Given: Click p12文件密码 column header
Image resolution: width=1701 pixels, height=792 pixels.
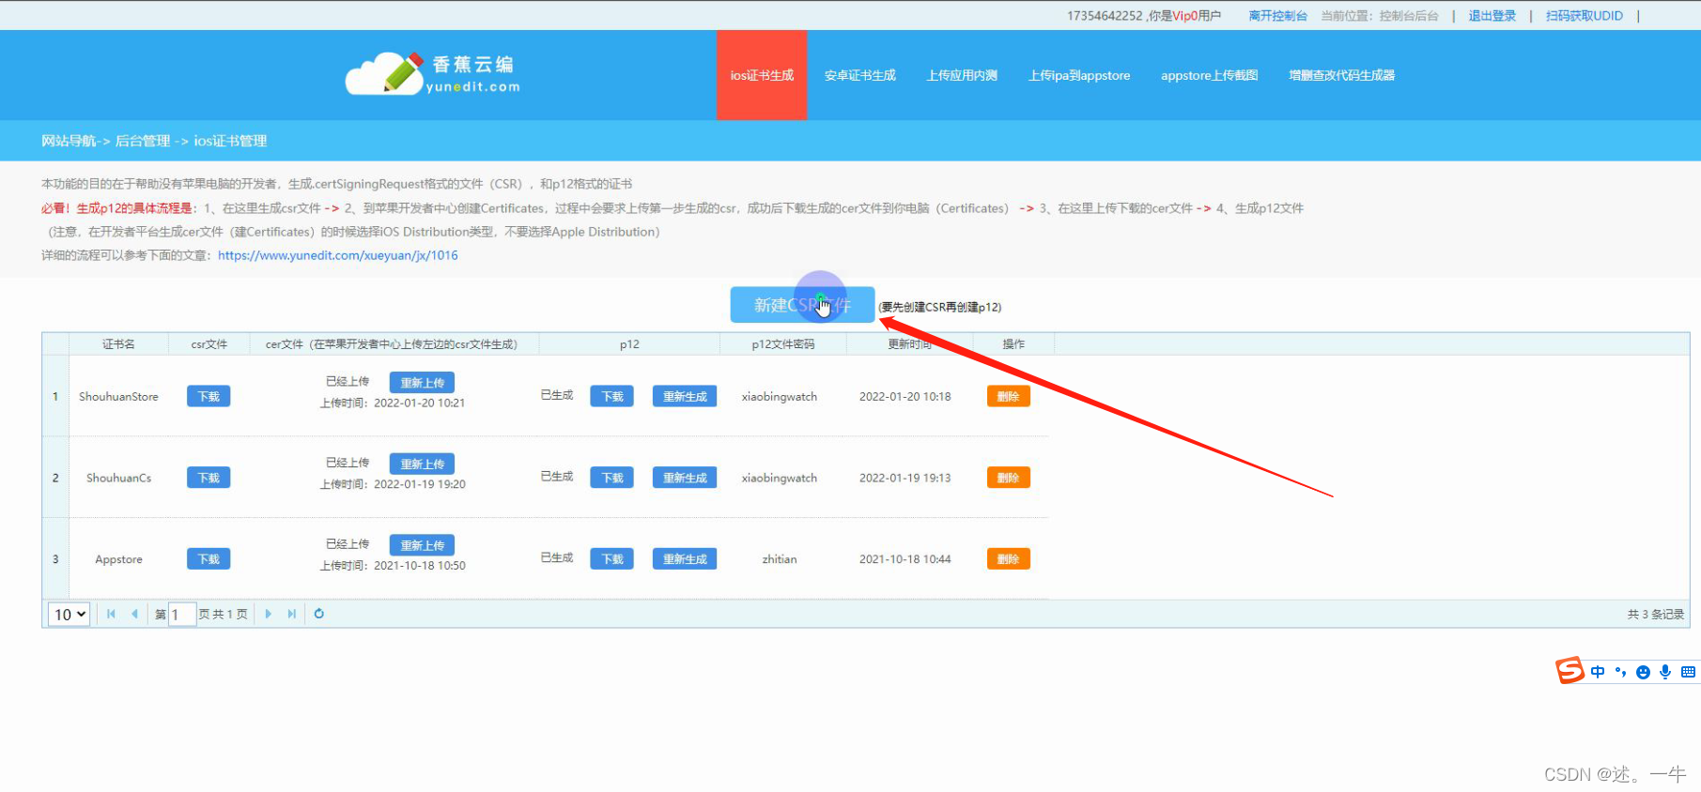Looking at the screenshot, I should [783, 344].
